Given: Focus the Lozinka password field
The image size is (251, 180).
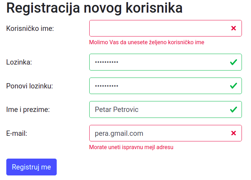Looking at the screenshot, I should (x=158, y=62).
